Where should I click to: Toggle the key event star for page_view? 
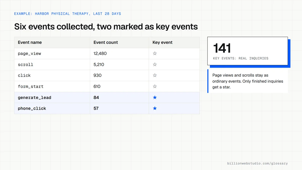[155, 53]
